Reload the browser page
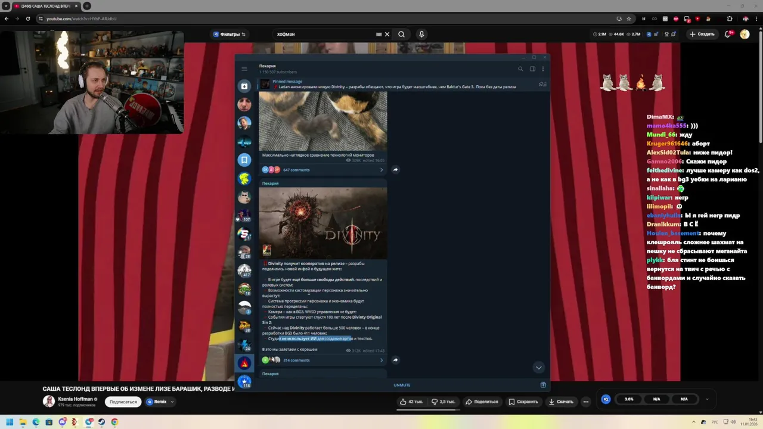The width and height of the screenshot is (763, 429). (27, 18)
